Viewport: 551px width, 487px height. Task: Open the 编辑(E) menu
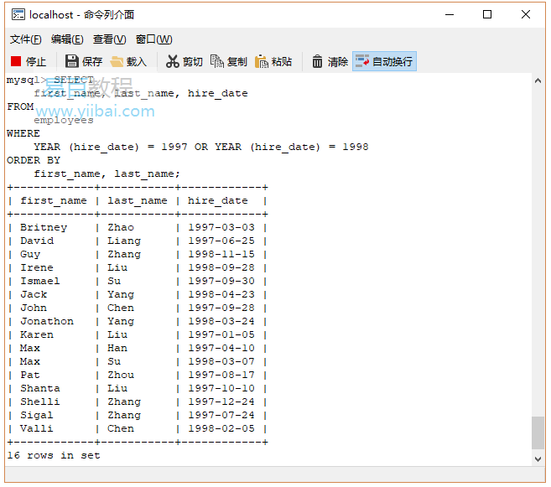point(67,39)
